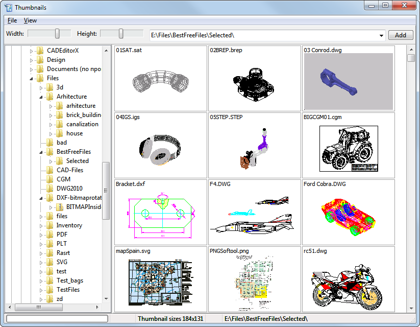Click the Height slider handle
This screenshot has height=327, width=420.
[x=121, y=34]
